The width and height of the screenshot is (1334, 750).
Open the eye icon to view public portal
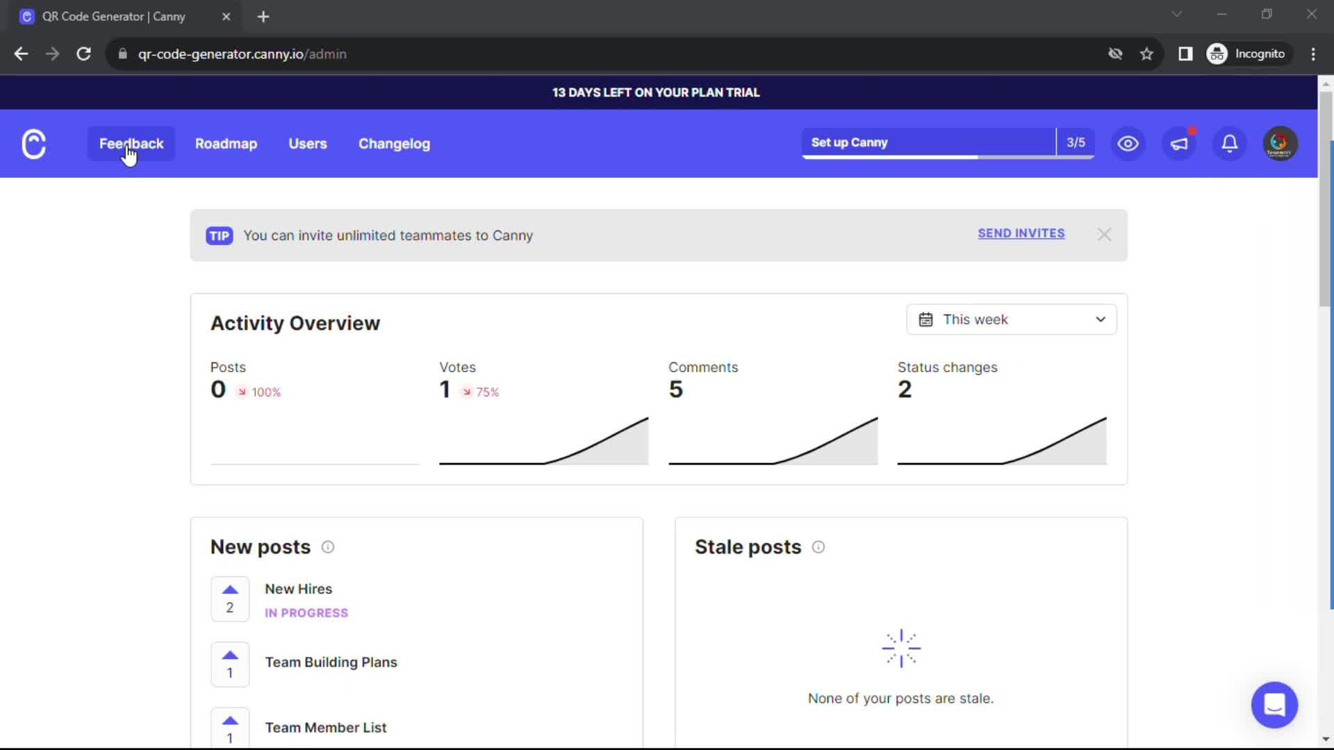coord(1127,143)
